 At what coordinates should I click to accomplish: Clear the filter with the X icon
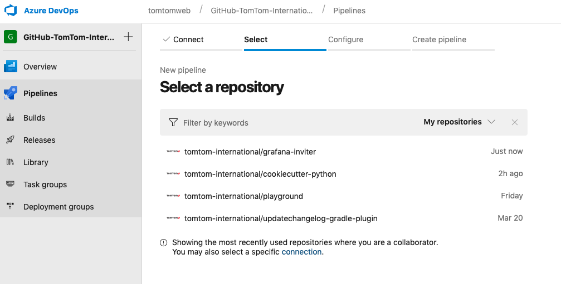pos(515,122)
